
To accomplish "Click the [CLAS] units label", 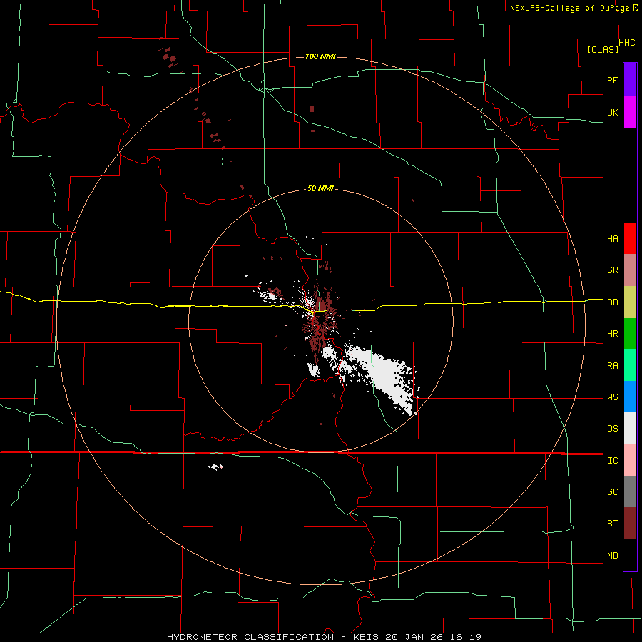I will (603, 49).
